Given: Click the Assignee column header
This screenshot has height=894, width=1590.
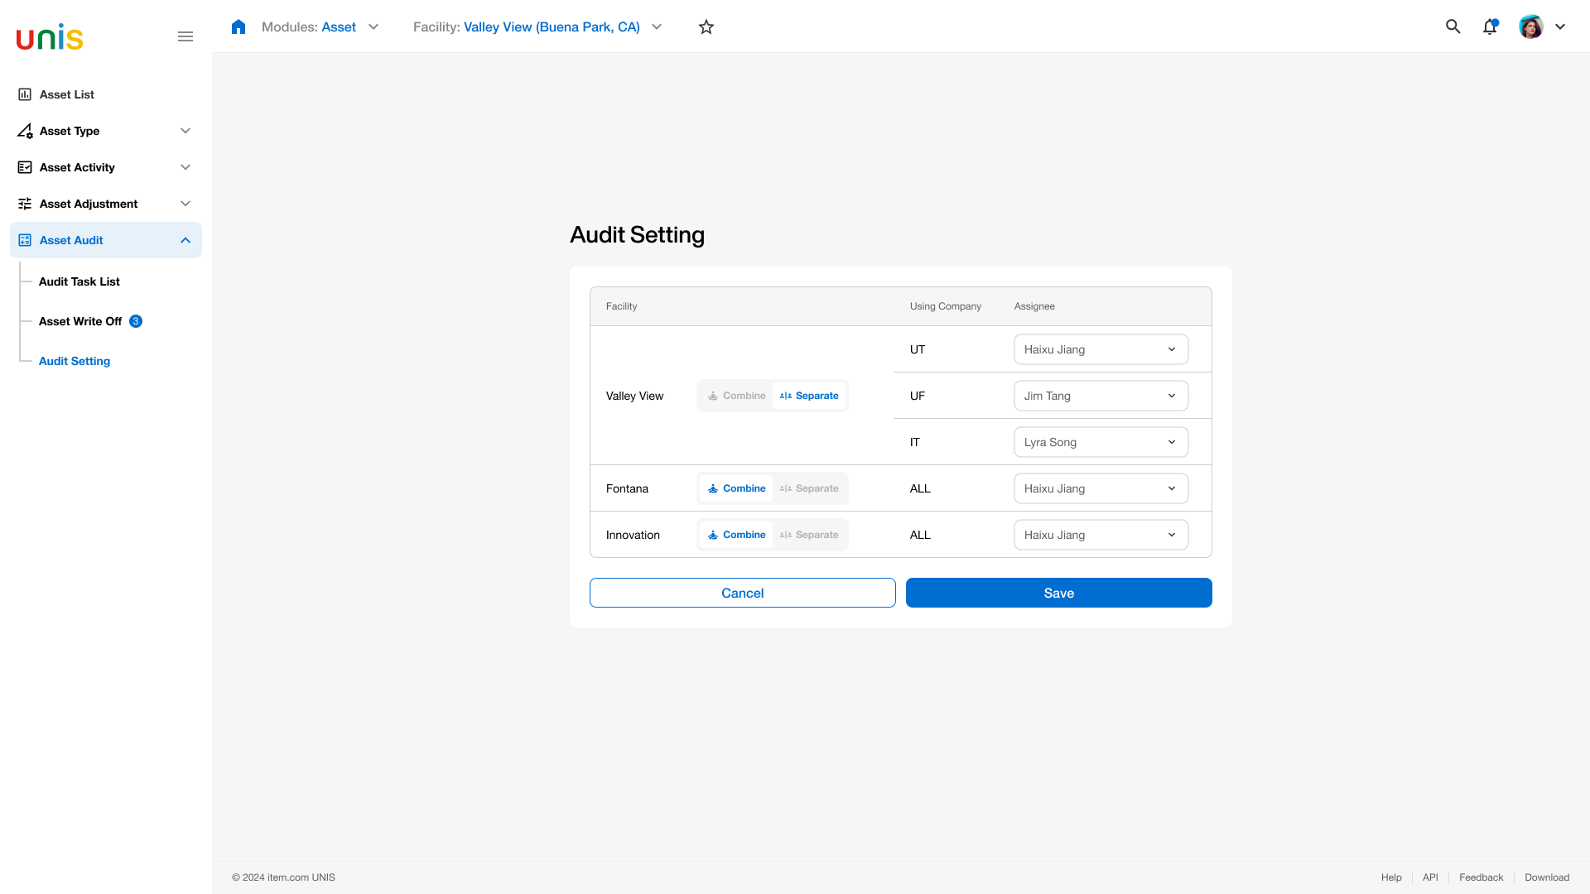Looking at the screenshot, I should (x=1034, y=306).
